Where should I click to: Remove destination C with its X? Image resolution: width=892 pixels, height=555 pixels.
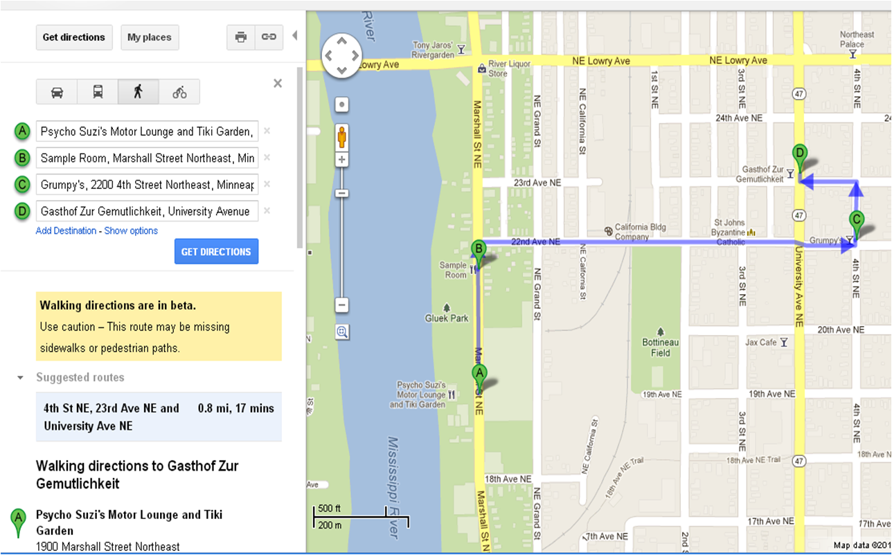tap(267, 184)
